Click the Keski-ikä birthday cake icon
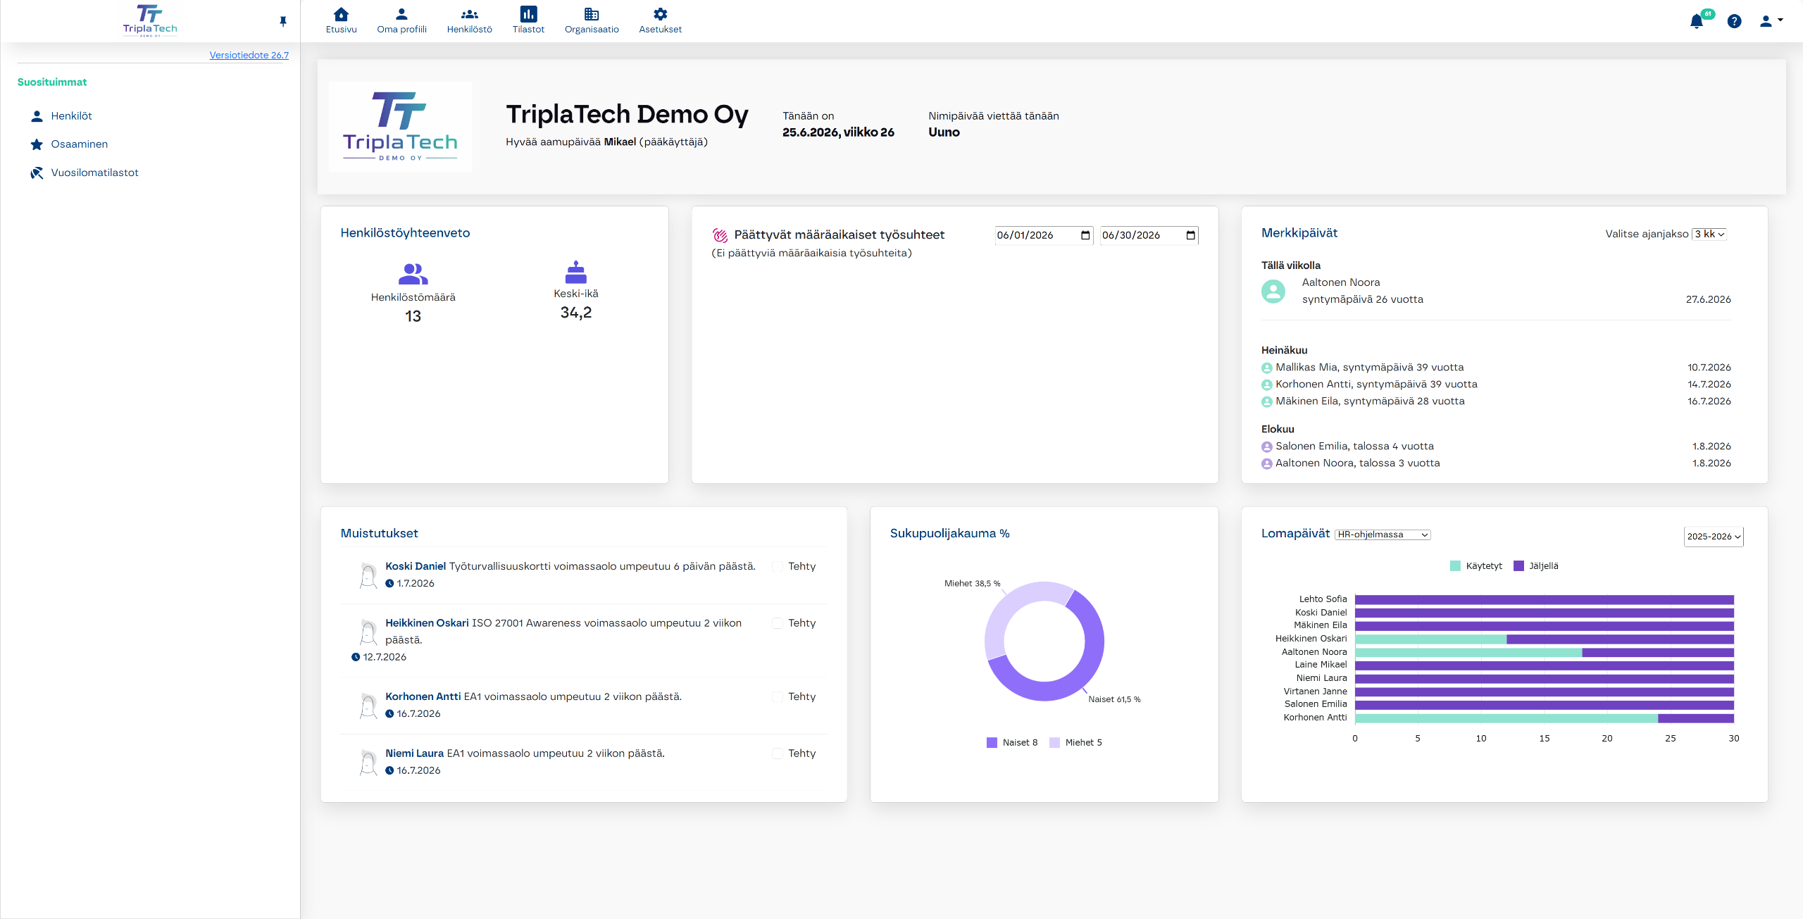 576,272
